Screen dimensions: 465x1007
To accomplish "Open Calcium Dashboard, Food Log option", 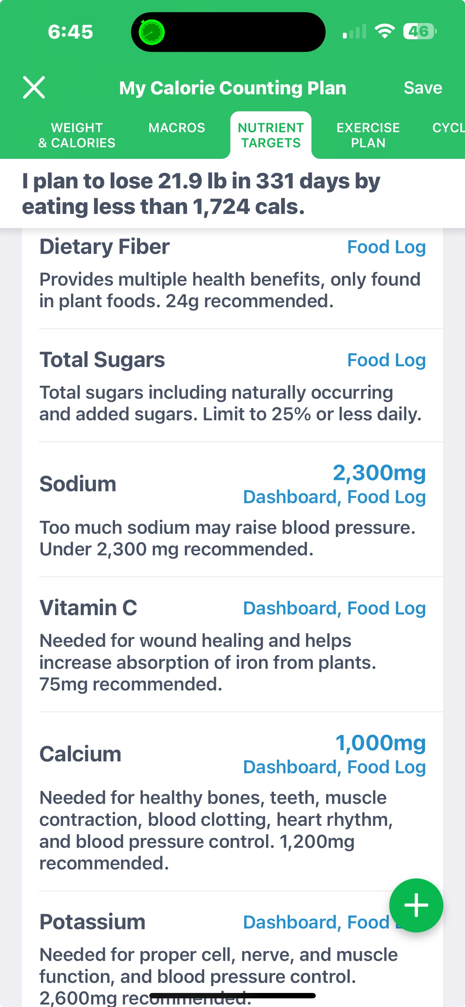I will pos(334,767).
